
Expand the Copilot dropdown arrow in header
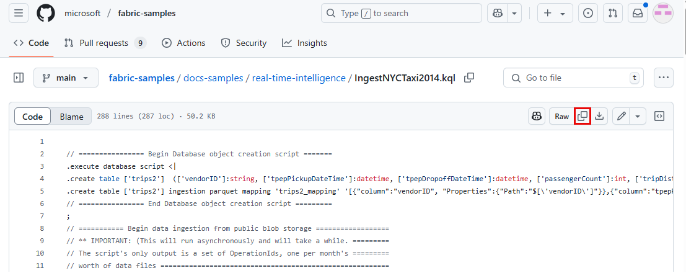(515, 13)
